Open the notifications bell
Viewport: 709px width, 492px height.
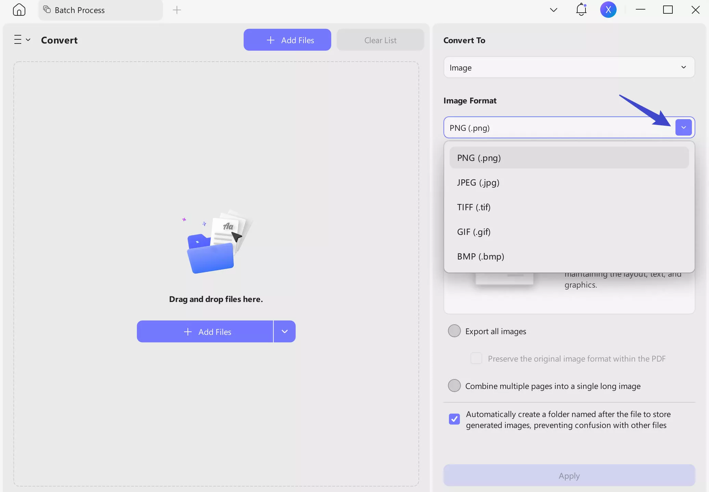(x=581, y=10)
